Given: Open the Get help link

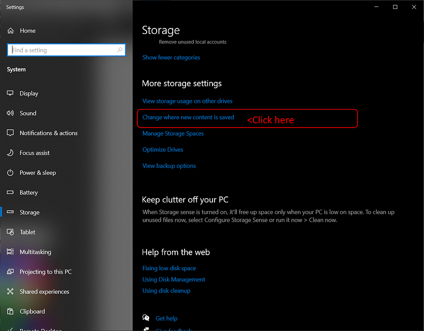Looking at the screenshot, I should point(166,319).
